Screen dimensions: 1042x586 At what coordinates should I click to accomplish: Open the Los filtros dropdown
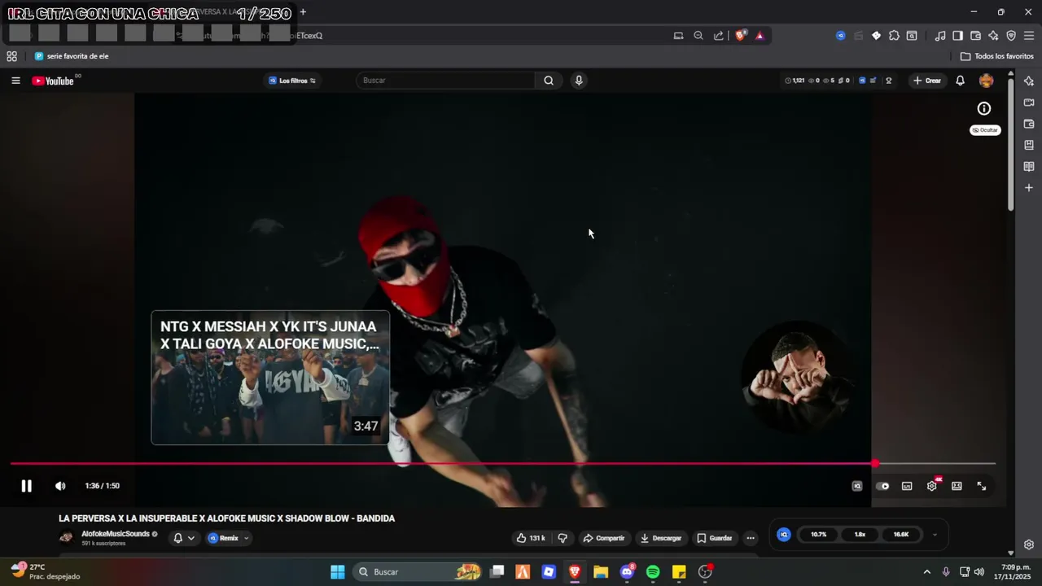[x=291, y=81]
